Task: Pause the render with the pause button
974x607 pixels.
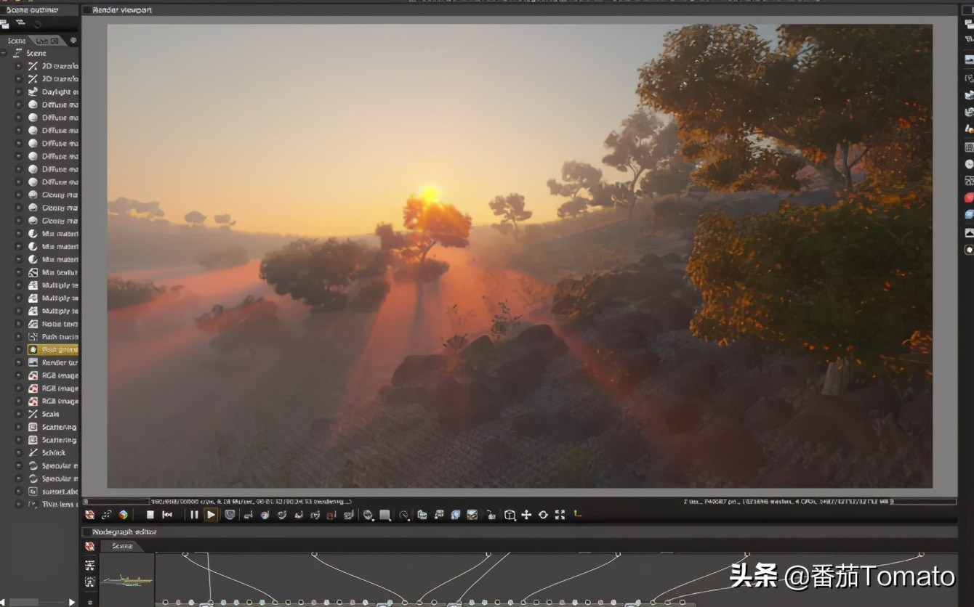Action: click(193, 515)
